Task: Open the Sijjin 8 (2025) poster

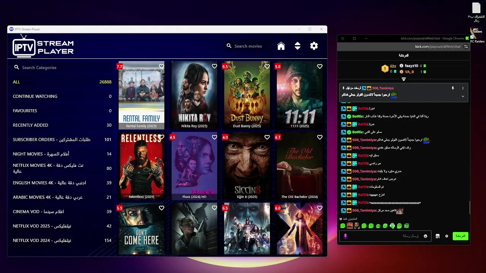Action: click(247, 166)
